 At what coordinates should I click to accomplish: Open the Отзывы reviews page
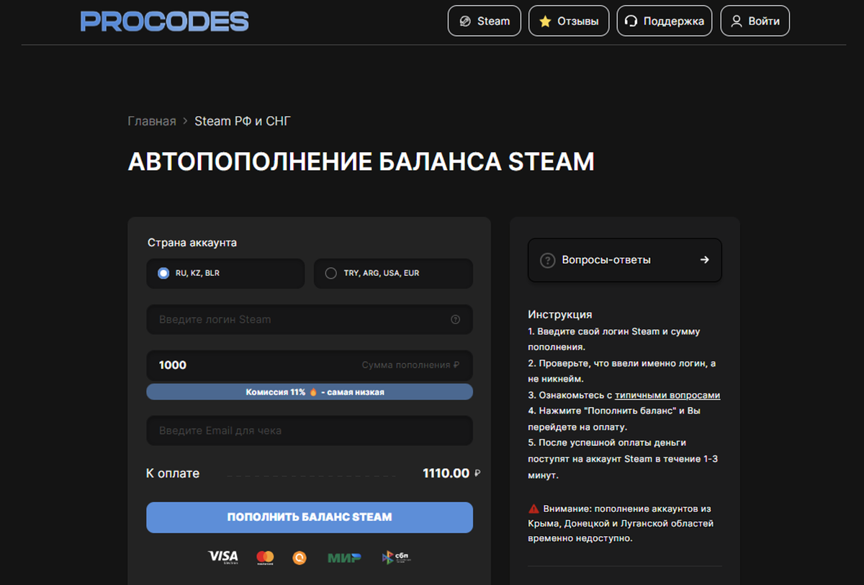[x=569, y=21]
